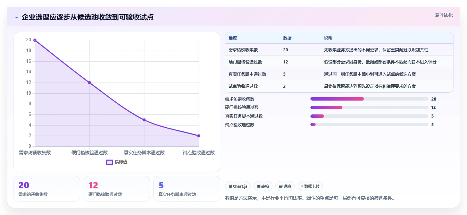Click the 进度 chip
The height and width of the screenshot is (215, 467).
[285, 186]
